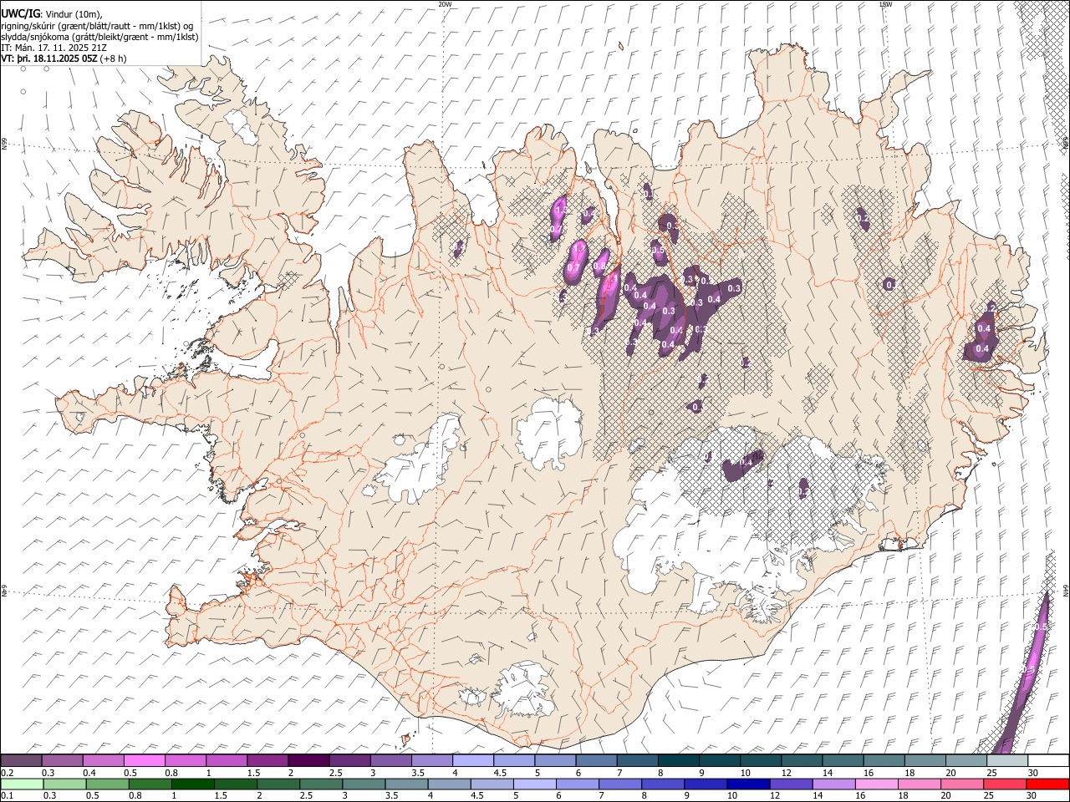1070x802 pixels.
Task: Click the '(+8 h)' forecast offset text
Action: 115,58
